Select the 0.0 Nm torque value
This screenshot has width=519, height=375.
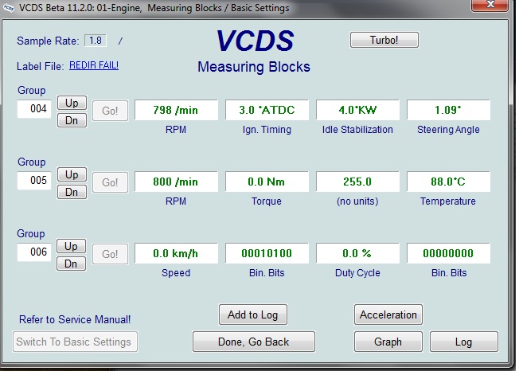pos(267,182)
